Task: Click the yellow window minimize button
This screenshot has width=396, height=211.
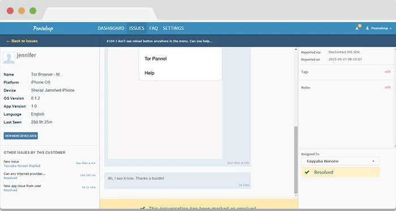Action: (22, 11)
